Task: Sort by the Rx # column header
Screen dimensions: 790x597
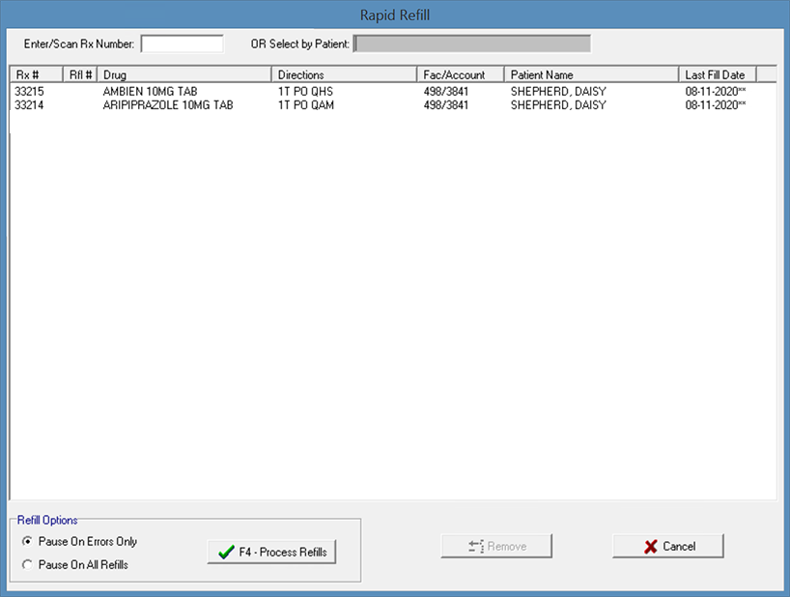Action: (36, 74)
